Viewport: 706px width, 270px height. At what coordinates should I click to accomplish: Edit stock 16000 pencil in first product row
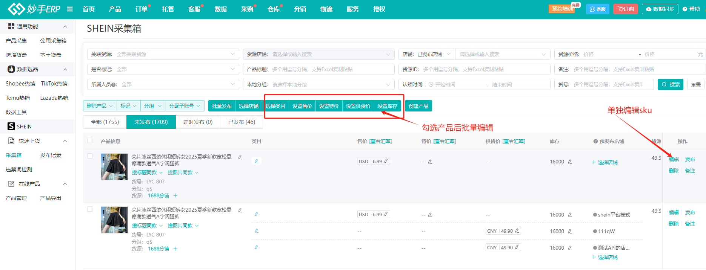click(x=570, y=162)
